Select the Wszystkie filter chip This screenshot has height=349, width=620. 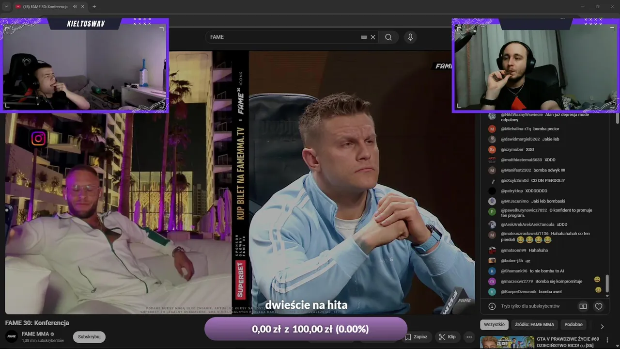tap(494, 325)
